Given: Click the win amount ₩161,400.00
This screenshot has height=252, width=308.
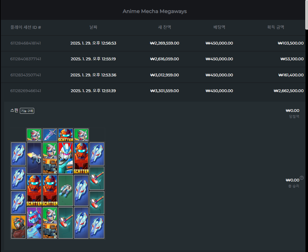Looking at the screenshot, I should (x=291, y=75).
